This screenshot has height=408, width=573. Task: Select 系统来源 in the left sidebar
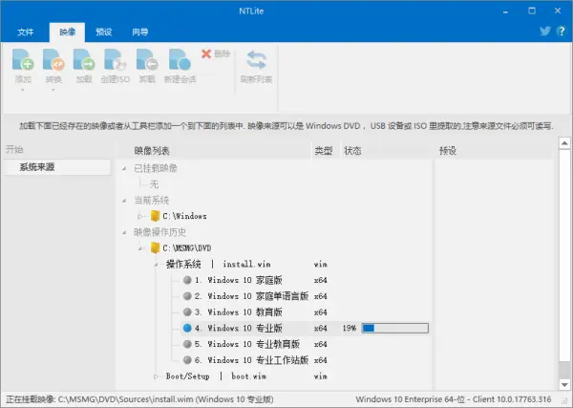57,167
